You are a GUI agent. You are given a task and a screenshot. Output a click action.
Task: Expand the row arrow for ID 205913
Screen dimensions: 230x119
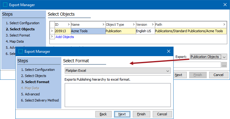click(52, 31)
